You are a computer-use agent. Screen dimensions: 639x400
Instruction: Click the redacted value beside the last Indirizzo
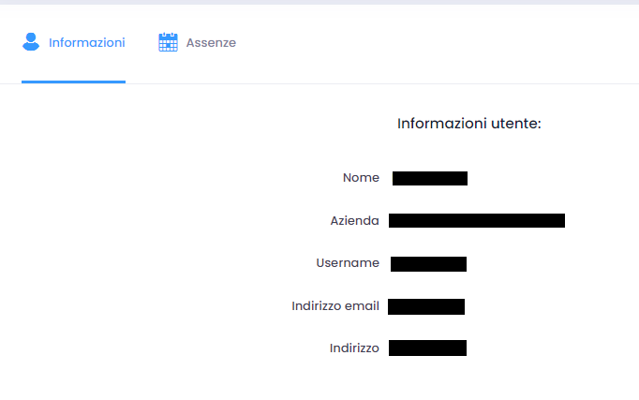coord(427,348)
